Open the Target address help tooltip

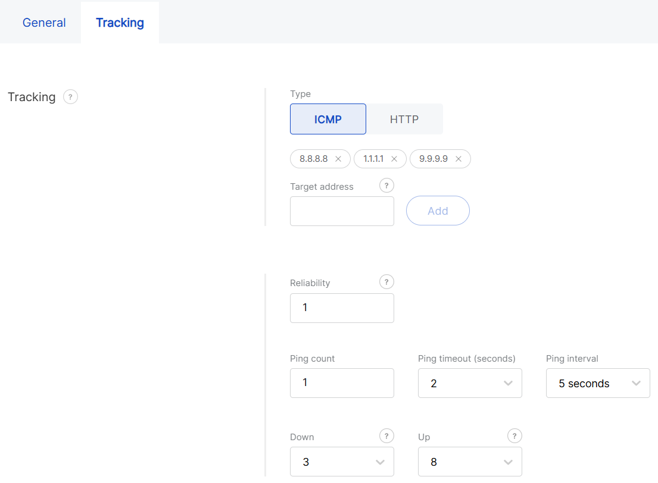point(386,186)
